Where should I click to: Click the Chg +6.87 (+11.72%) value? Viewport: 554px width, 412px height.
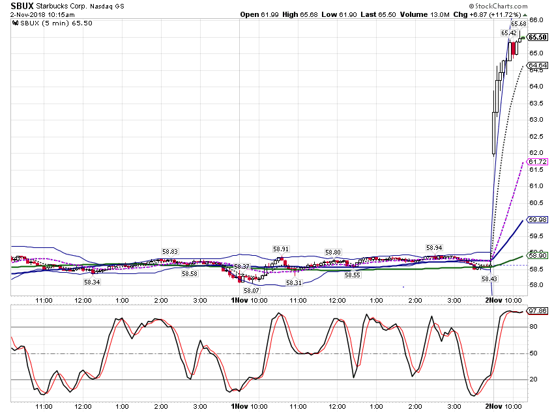tap(488, 15)
